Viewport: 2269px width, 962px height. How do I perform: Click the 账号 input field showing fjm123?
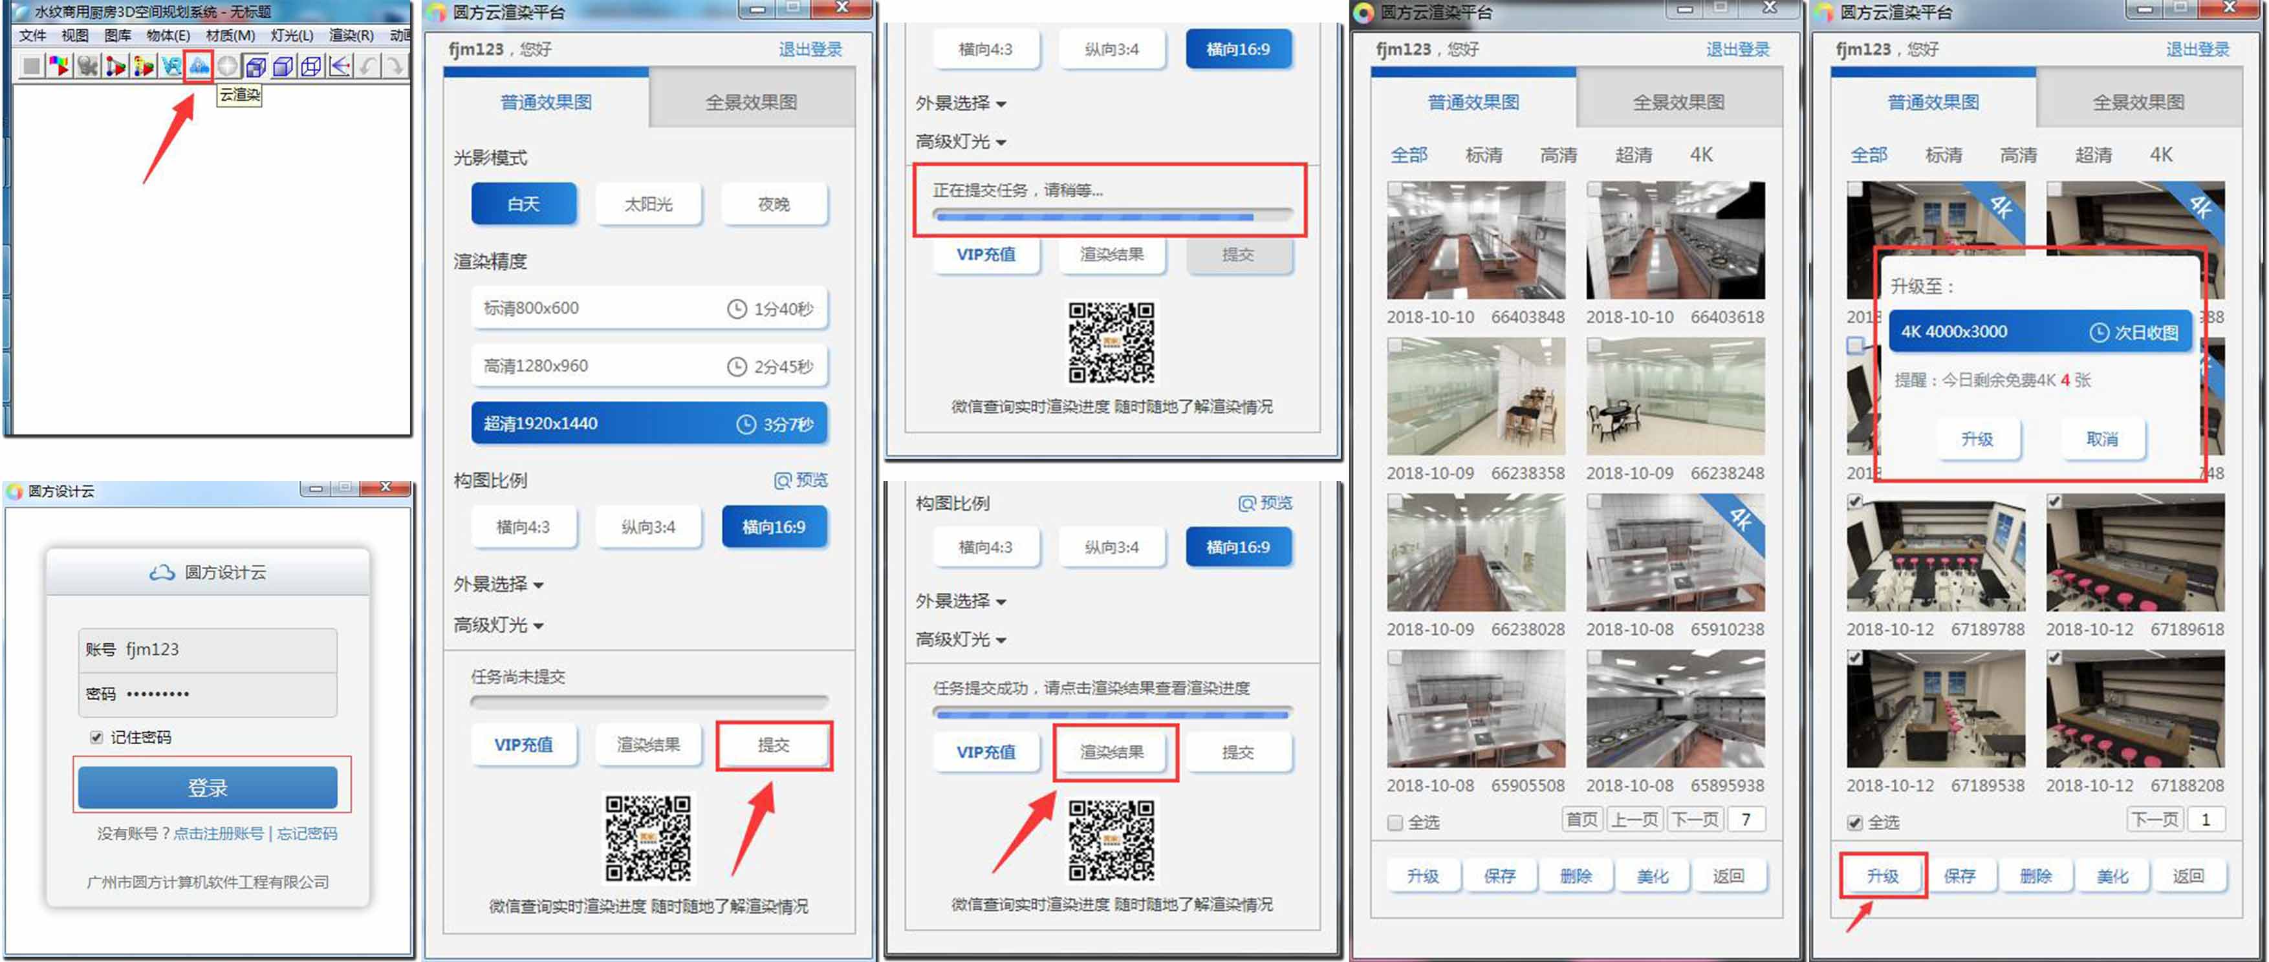tap(208, 650)
